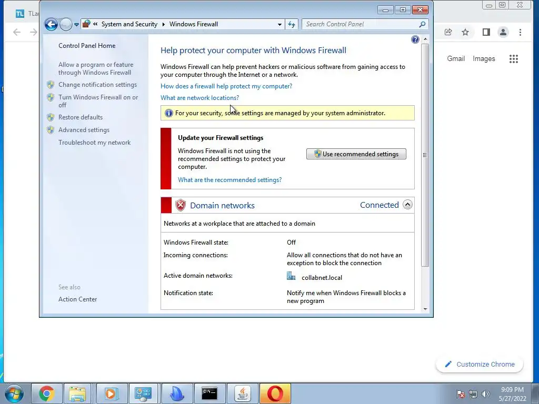Screen dimensions: 539x404
Task: Open Google apps grid icon
Action: tap(514, 59)
